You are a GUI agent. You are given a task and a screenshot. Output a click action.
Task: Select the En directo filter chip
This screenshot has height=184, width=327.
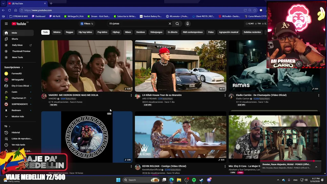[172, 32]
